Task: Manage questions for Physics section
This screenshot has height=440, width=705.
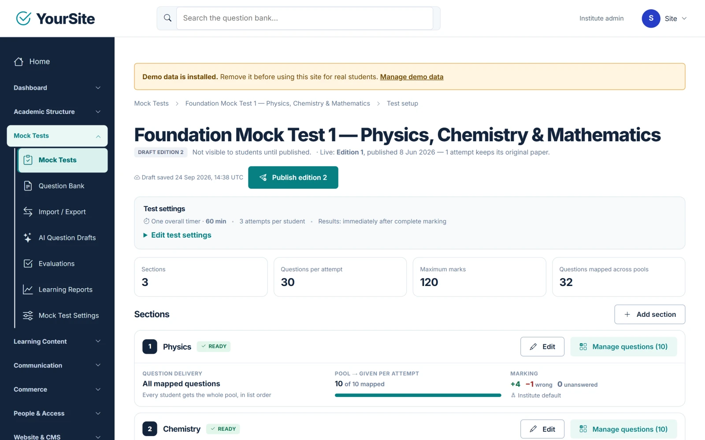Action: click(623, 347)
